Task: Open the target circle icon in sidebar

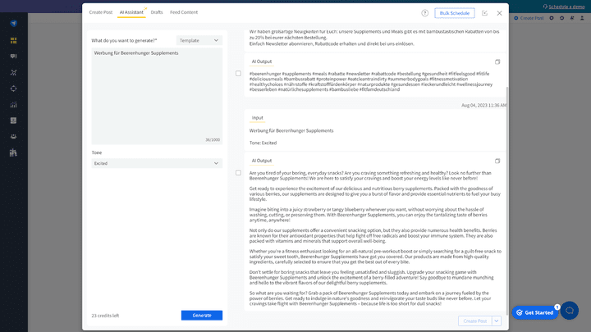Action: click(14, 89)
